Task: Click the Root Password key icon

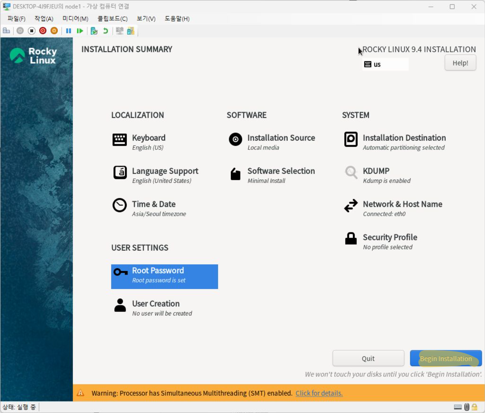Action: (121, 272)
